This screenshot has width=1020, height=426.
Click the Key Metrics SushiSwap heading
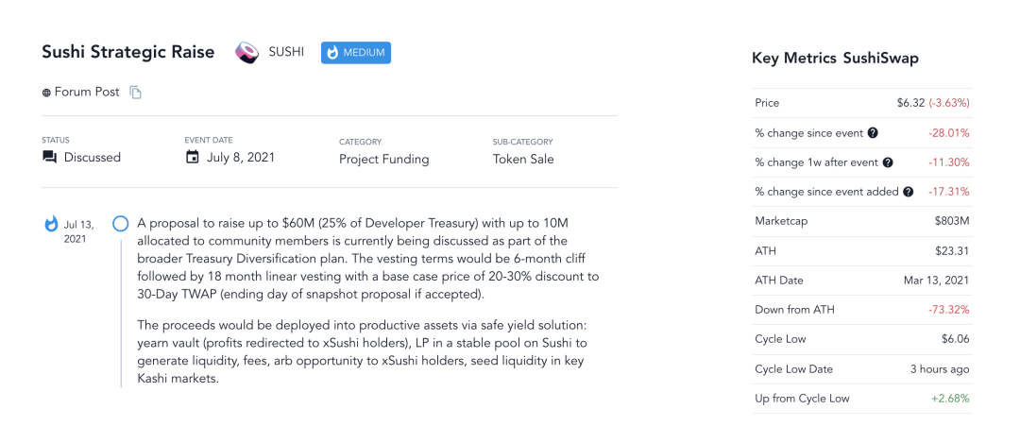click(835, 58)
